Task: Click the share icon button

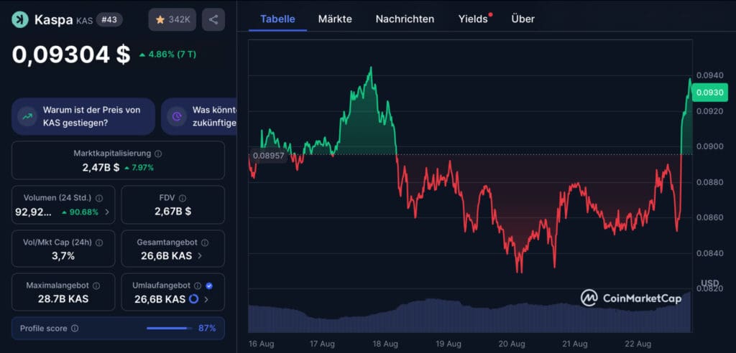Action: point(213,19)
